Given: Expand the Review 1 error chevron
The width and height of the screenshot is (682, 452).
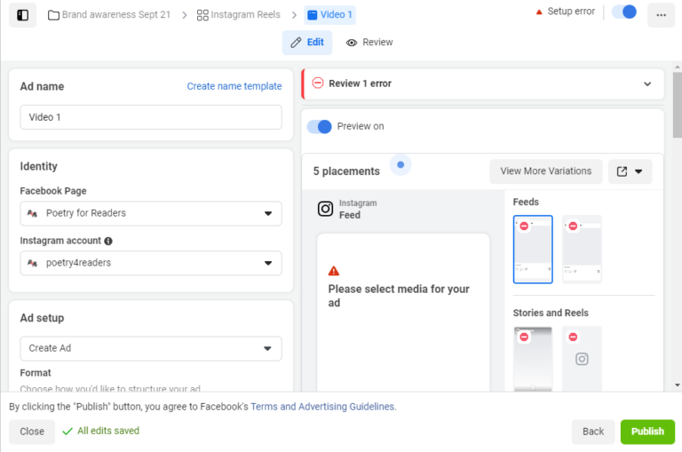Looking at the screenshot, I should [x=647, y=83].
